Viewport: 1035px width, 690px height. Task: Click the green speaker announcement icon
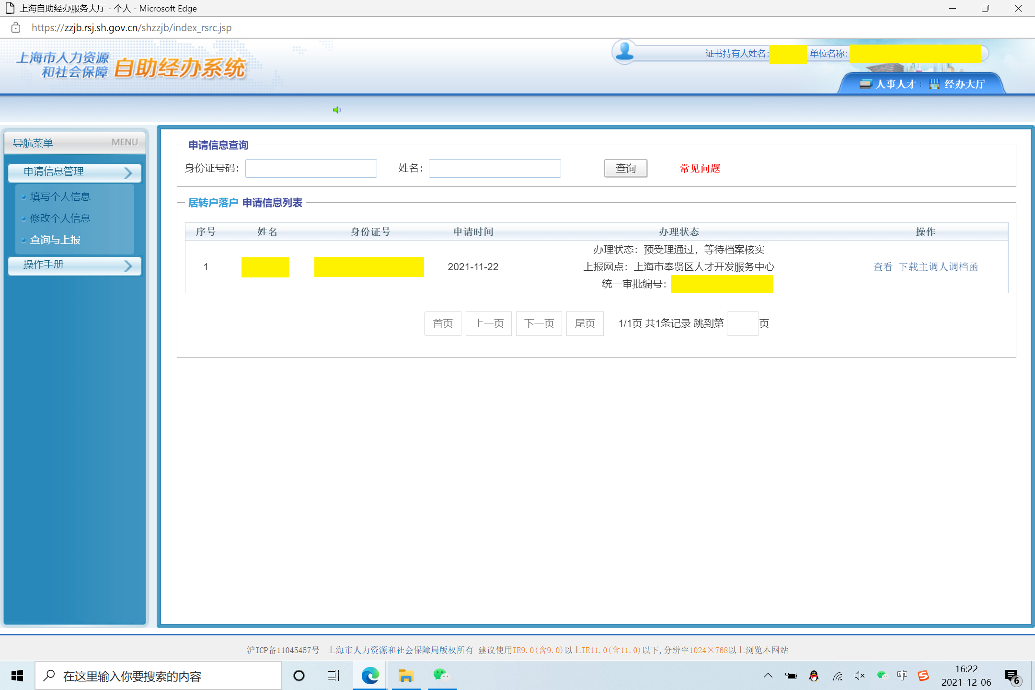coord(337,110)
